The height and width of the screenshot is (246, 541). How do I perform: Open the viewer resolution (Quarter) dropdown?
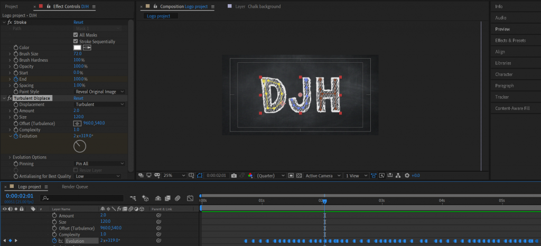pyautogui.click(x=271, y=175)
